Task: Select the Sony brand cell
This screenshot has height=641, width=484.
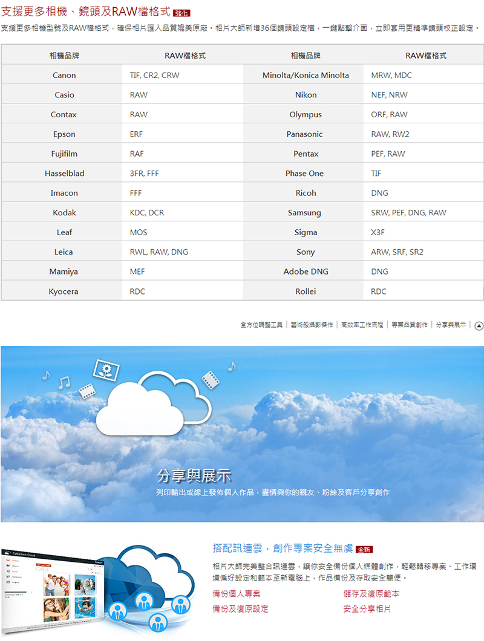Action: (x=303, y=252)
